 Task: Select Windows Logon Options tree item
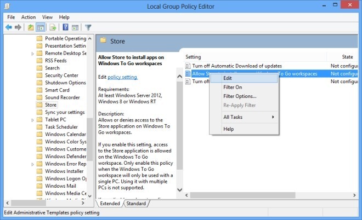point(66,178)
